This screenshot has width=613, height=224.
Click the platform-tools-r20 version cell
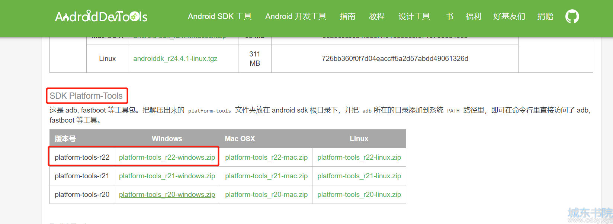82,195
